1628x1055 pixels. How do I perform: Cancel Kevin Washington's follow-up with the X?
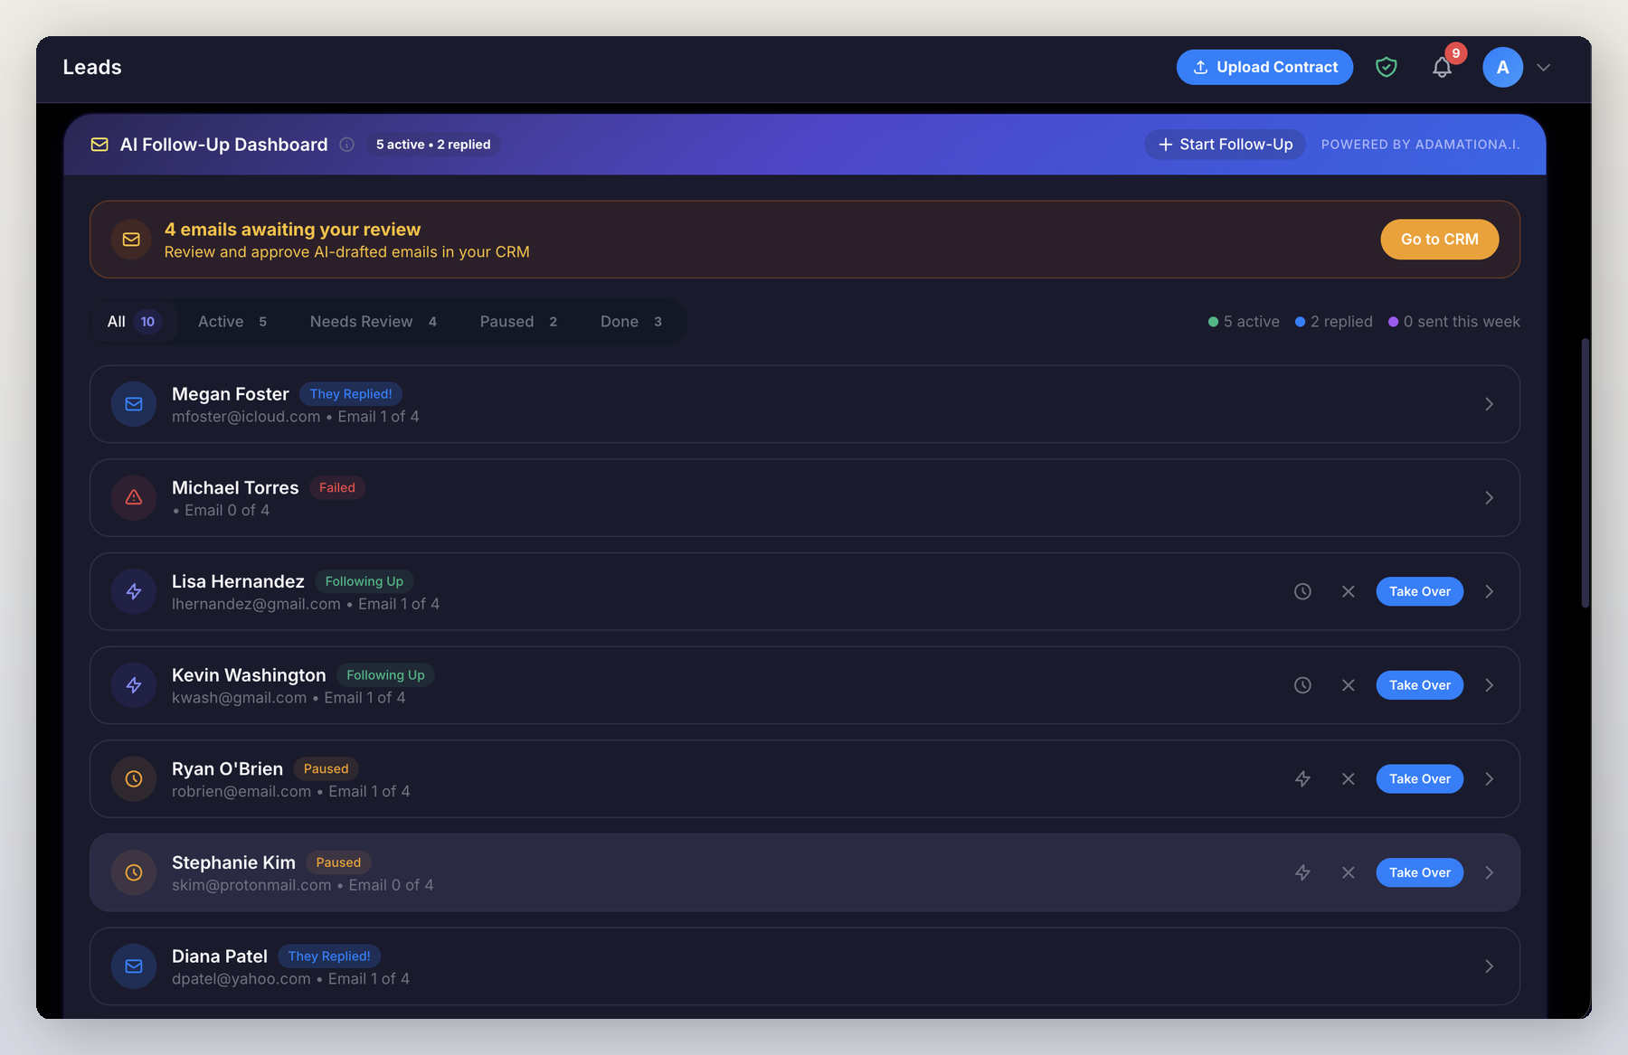pos(1348,685)
